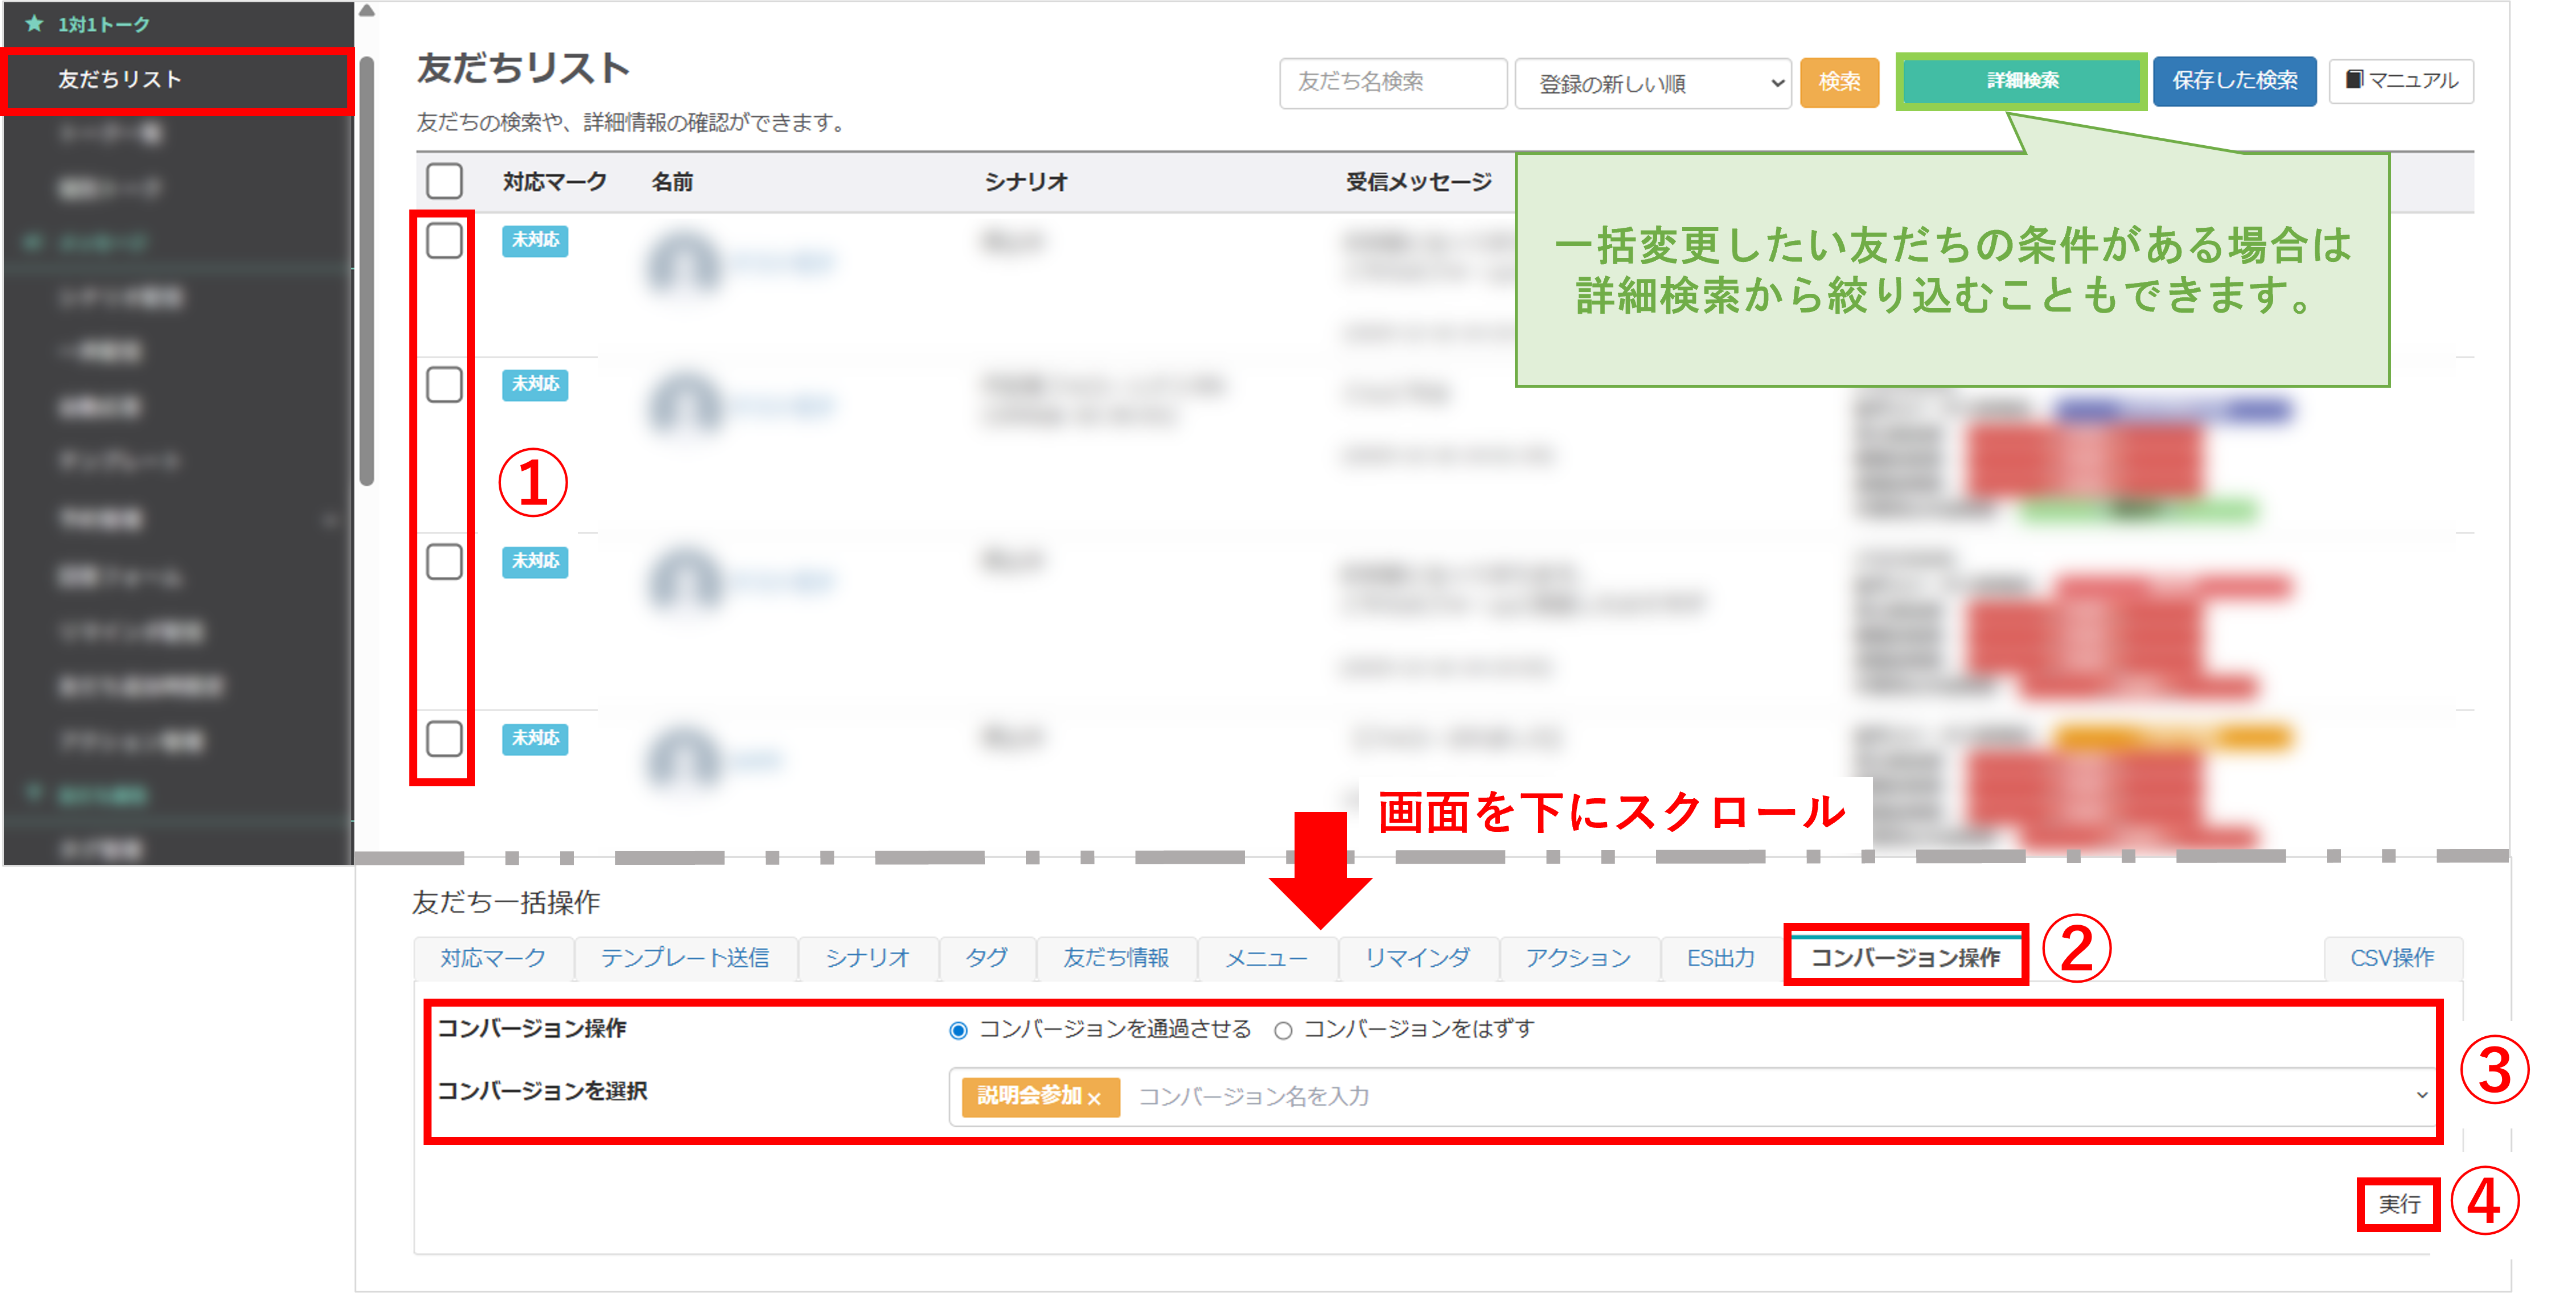Viewport: 2576px width, 1293px height.
Task: Check the first friend row checkbox
Action: [444, 240]
